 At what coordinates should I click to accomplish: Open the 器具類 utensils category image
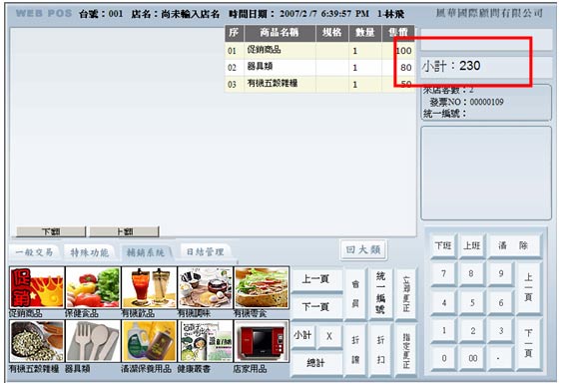(93, 341)
